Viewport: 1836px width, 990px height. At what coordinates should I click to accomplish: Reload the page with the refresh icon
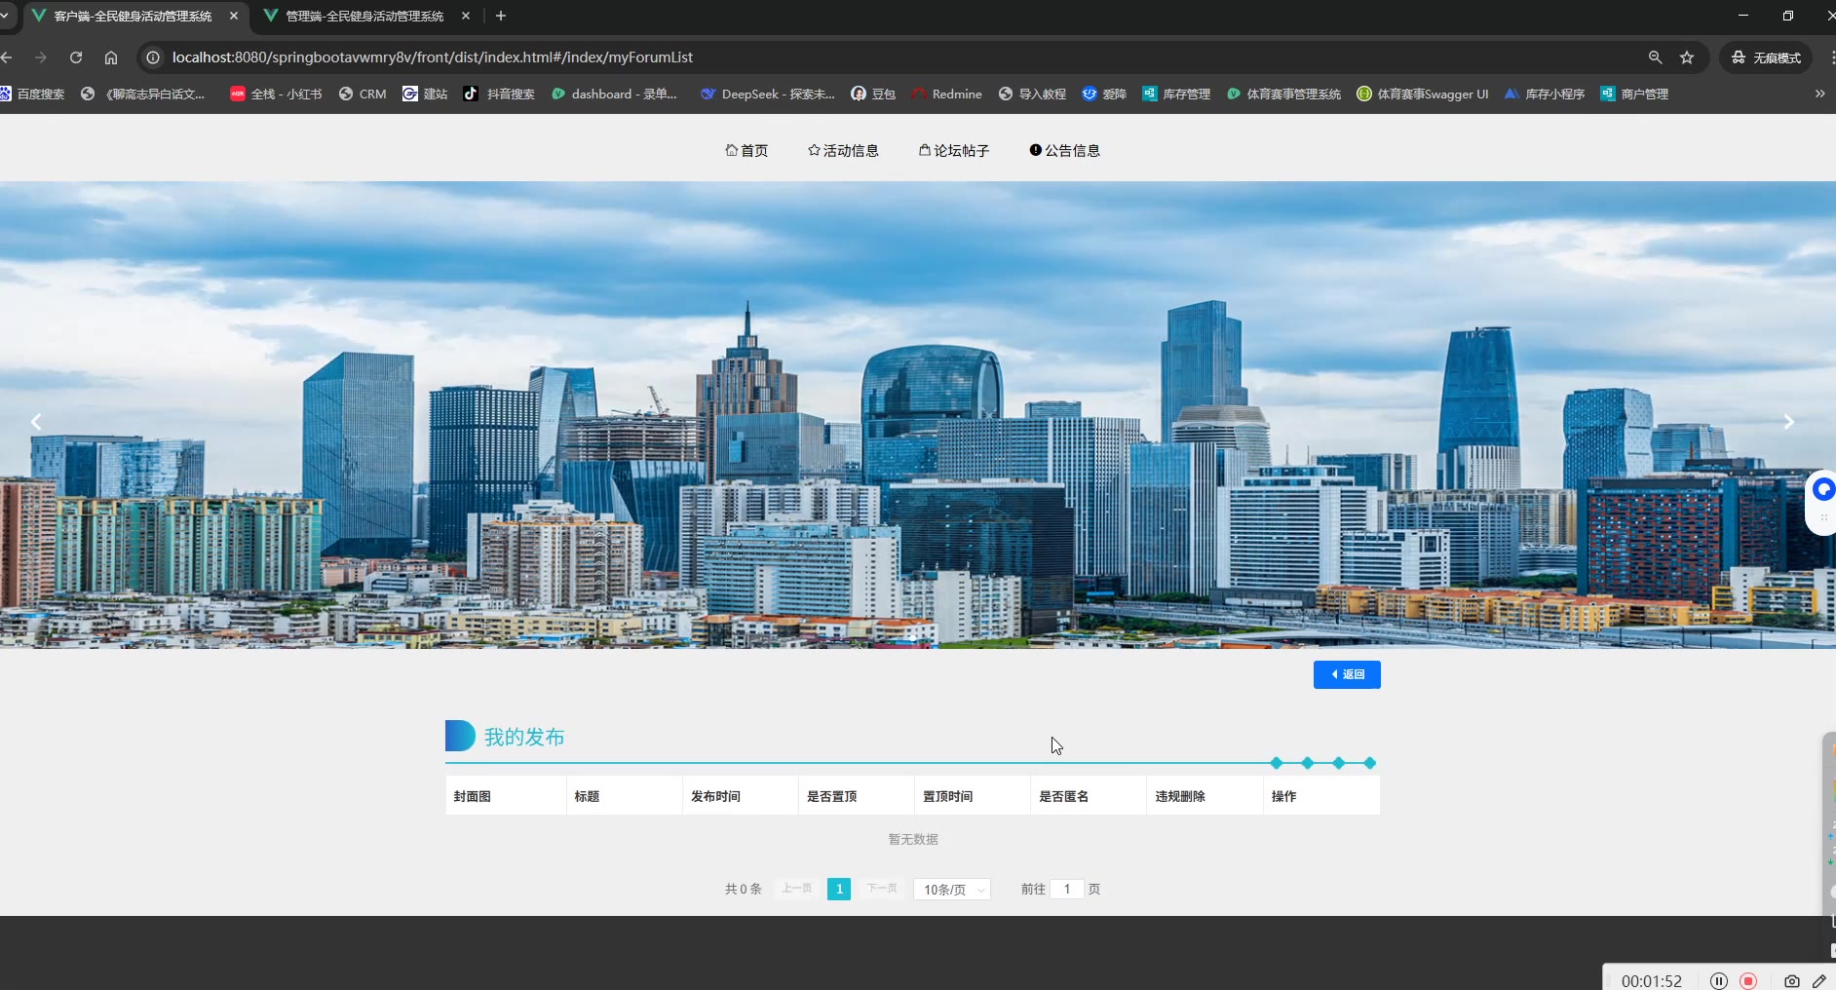click(x=76, y=57)
